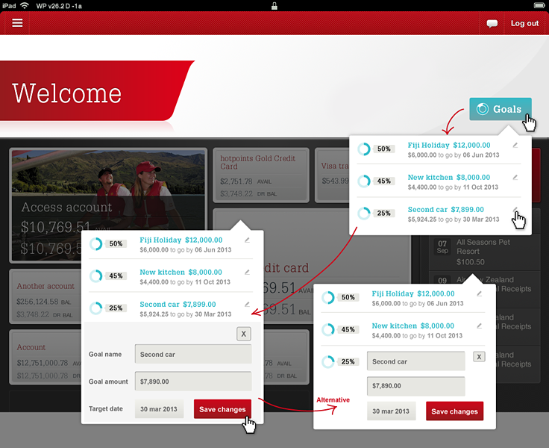Click 45% progress ring in top-right popup

(x=364, y=181)
